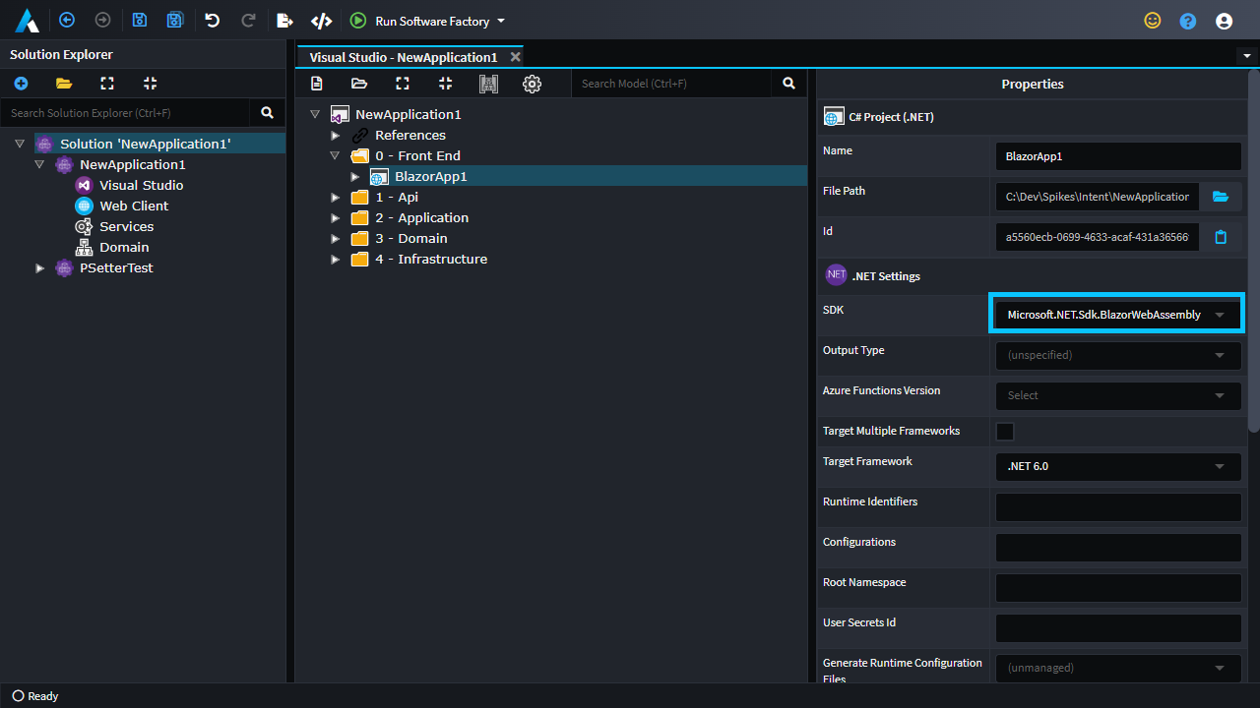
Task: Collapse all nodes in the designer tree
Action: 445,84
